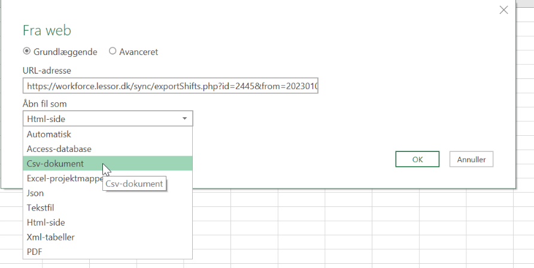Choose Automatisk from the file type list
This screenshot has width=534, height=268.
48,135
